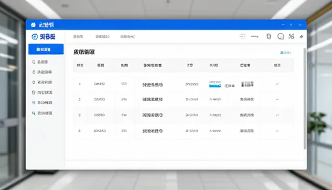The height and width of the screenshot is (190, 332).
Task: Open the first sidebar item below the blue button
Action: coord(40,62)
